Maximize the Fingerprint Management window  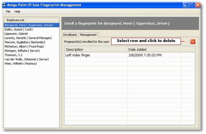point(192,5)
